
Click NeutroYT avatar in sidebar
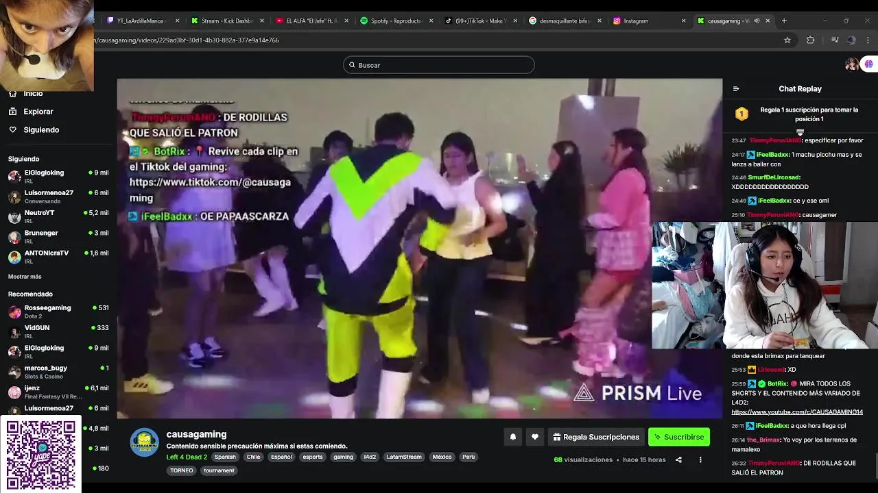tap(14, 216)
